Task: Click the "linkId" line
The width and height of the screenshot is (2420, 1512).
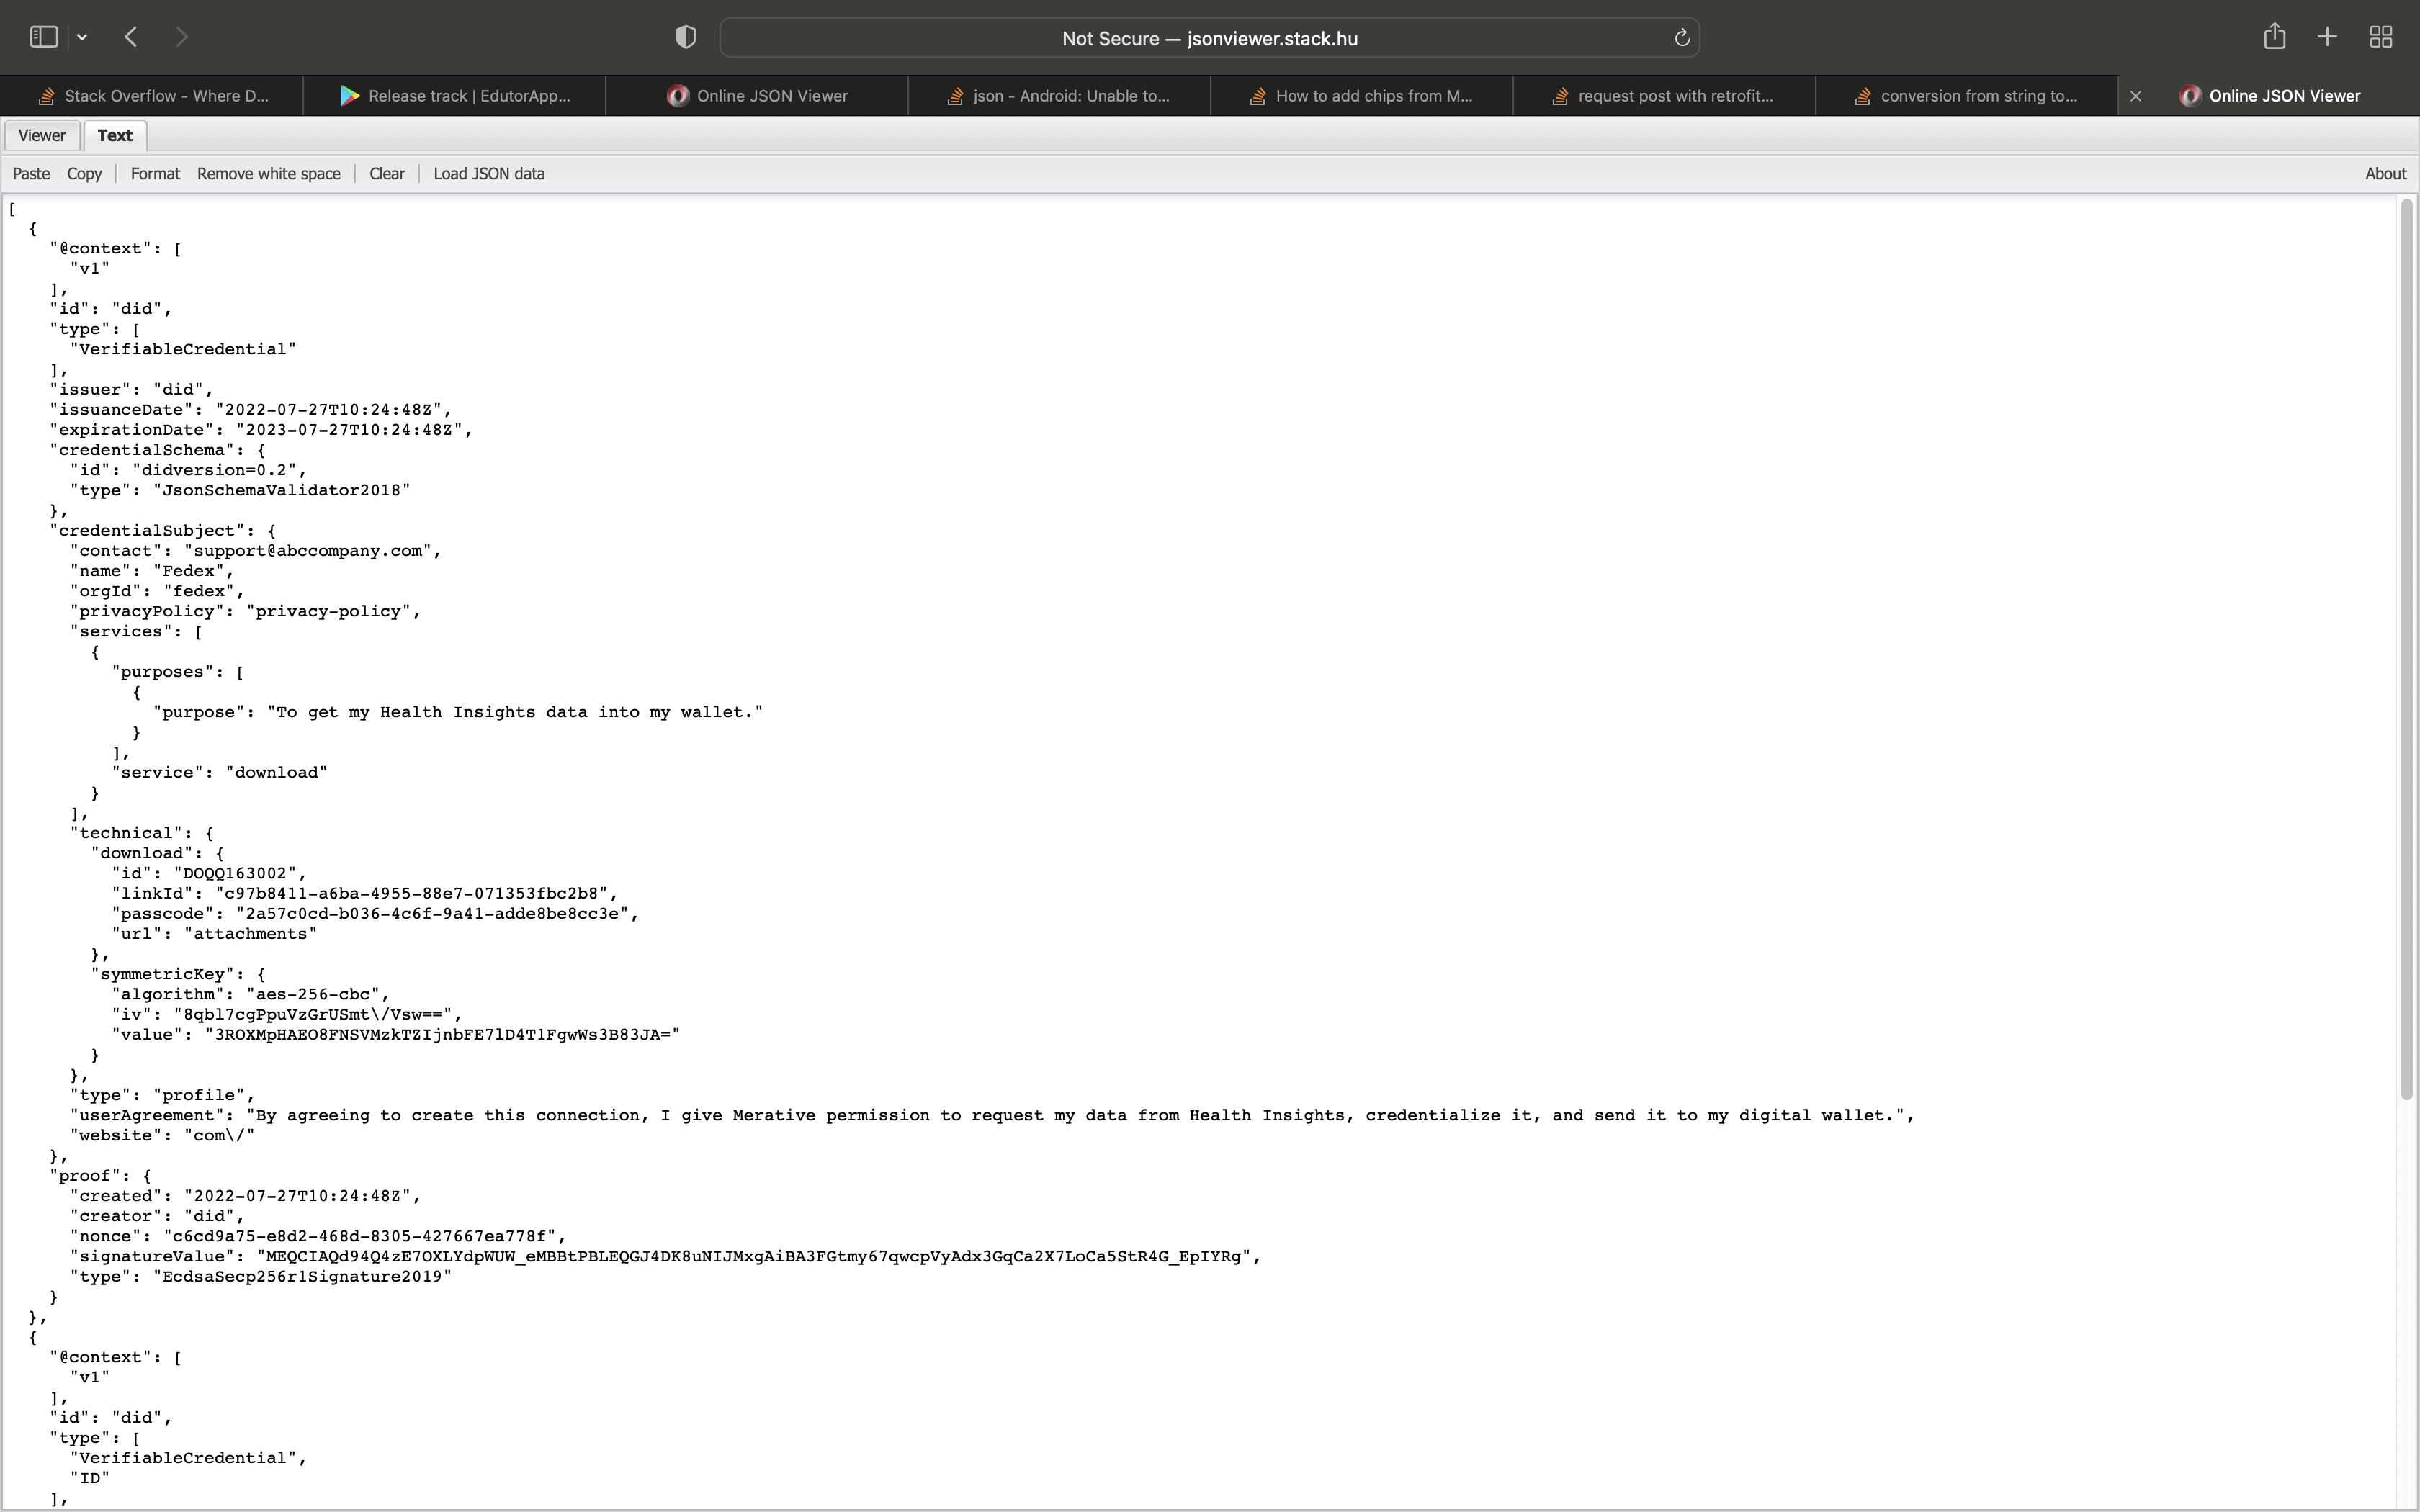Action: [365, 894]
